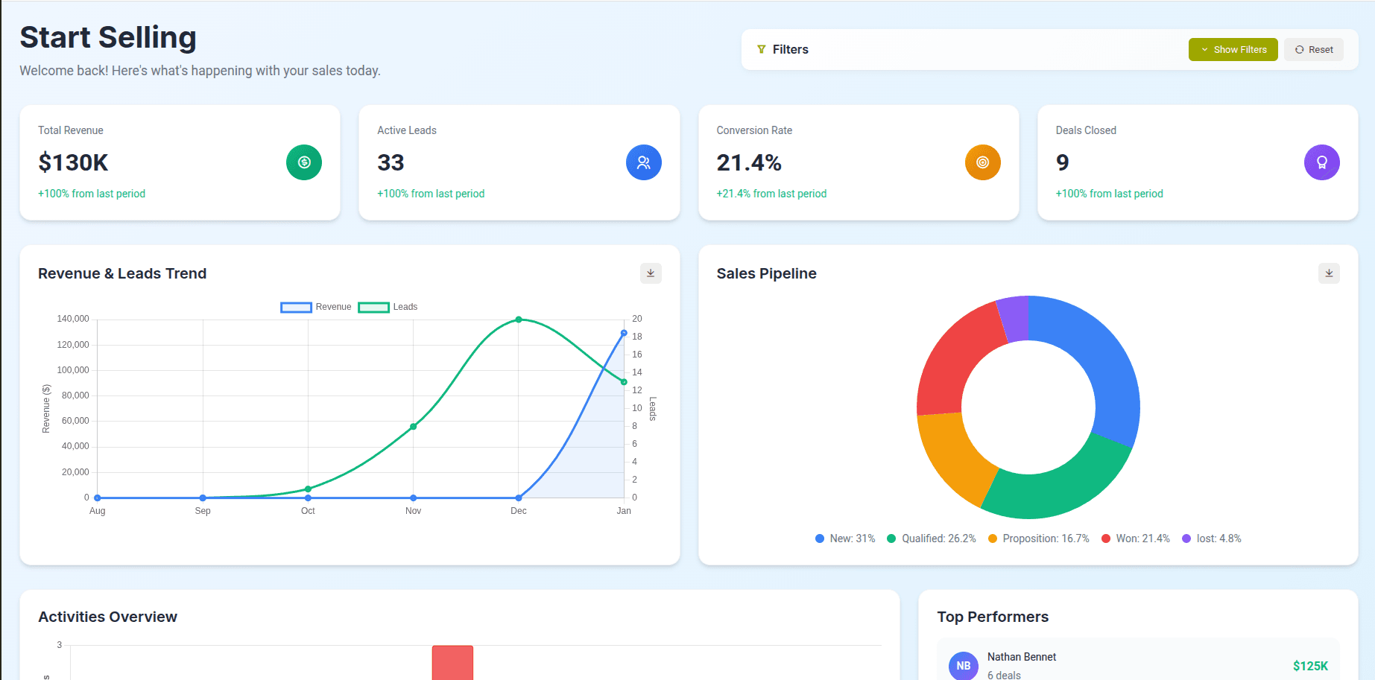Select the Conversion Rate target icon

983,162
